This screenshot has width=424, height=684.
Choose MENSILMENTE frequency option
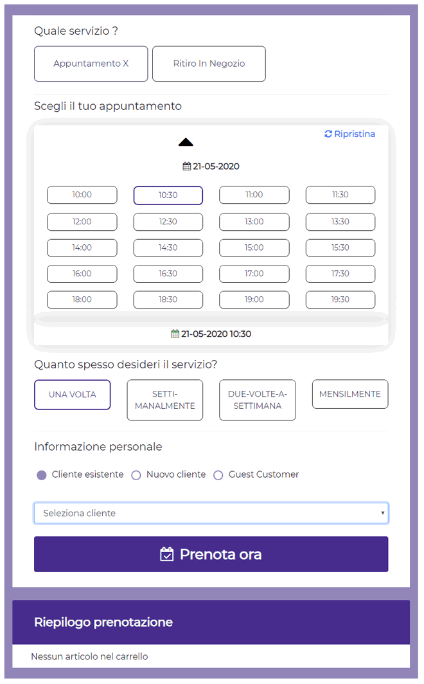tap(350, 394)
